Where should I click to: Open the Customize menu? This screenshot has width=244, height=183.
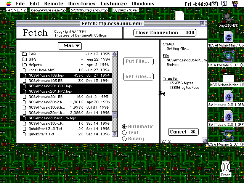[x=114, y=3]
